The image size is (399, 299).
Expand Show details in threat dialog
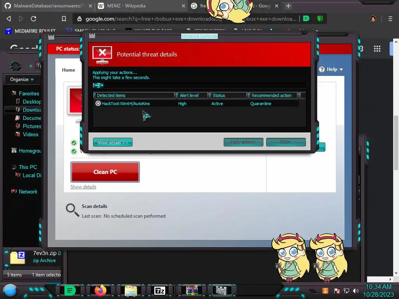[x=113, y=142]
